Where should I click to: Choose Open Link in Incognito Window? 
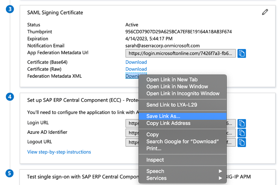point(183,93)
